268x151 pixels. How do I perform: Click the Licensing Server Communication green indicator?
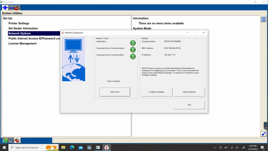point(133,56)
